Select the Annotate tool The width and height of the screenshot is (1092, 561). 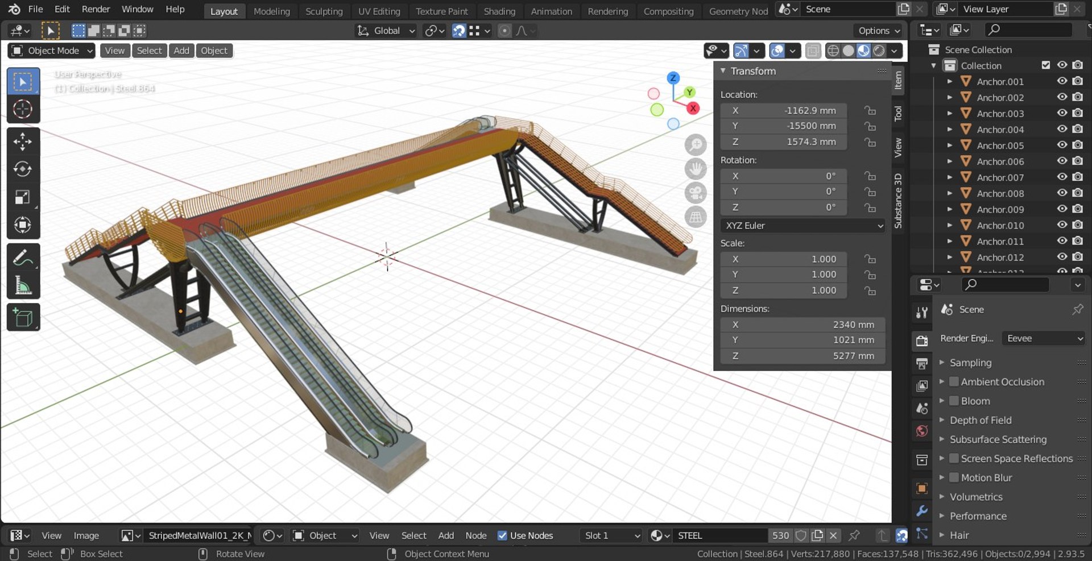(23, 257)
